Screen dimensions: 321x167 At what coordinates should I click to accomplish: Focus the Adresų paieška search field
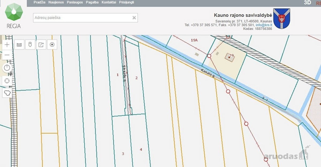click(85, 18)
